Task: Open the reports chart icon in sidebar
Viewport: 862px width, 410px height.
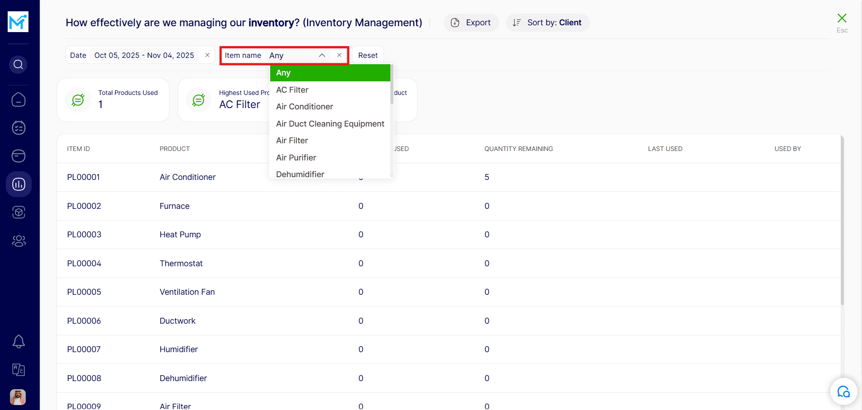Action: tap(19, 184)
